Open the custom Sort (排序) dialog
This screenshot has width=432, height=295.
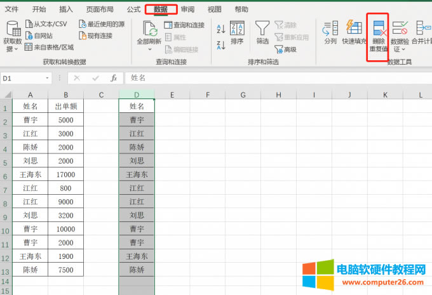pos(237,32)
